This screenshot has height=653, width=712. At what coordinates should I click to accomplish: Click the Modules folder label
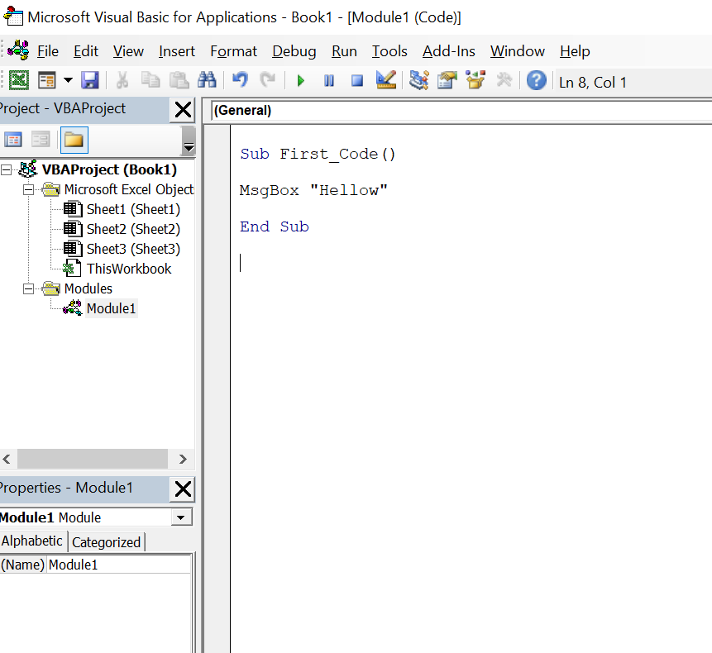pos(88,288)
